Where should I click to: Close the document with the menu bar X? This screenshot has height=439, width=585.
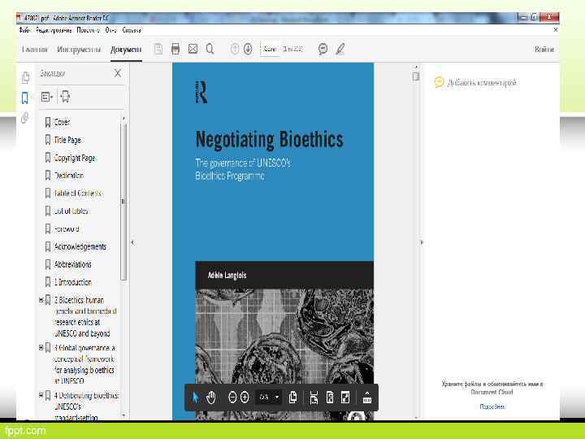coord(555,29)
